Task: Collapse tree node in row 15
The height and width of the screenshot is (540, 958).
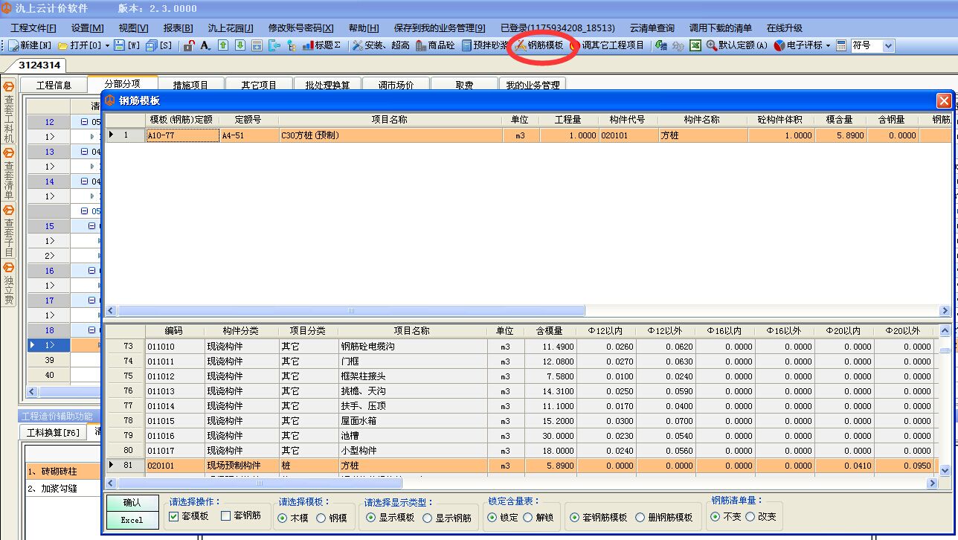Action: 92,226
